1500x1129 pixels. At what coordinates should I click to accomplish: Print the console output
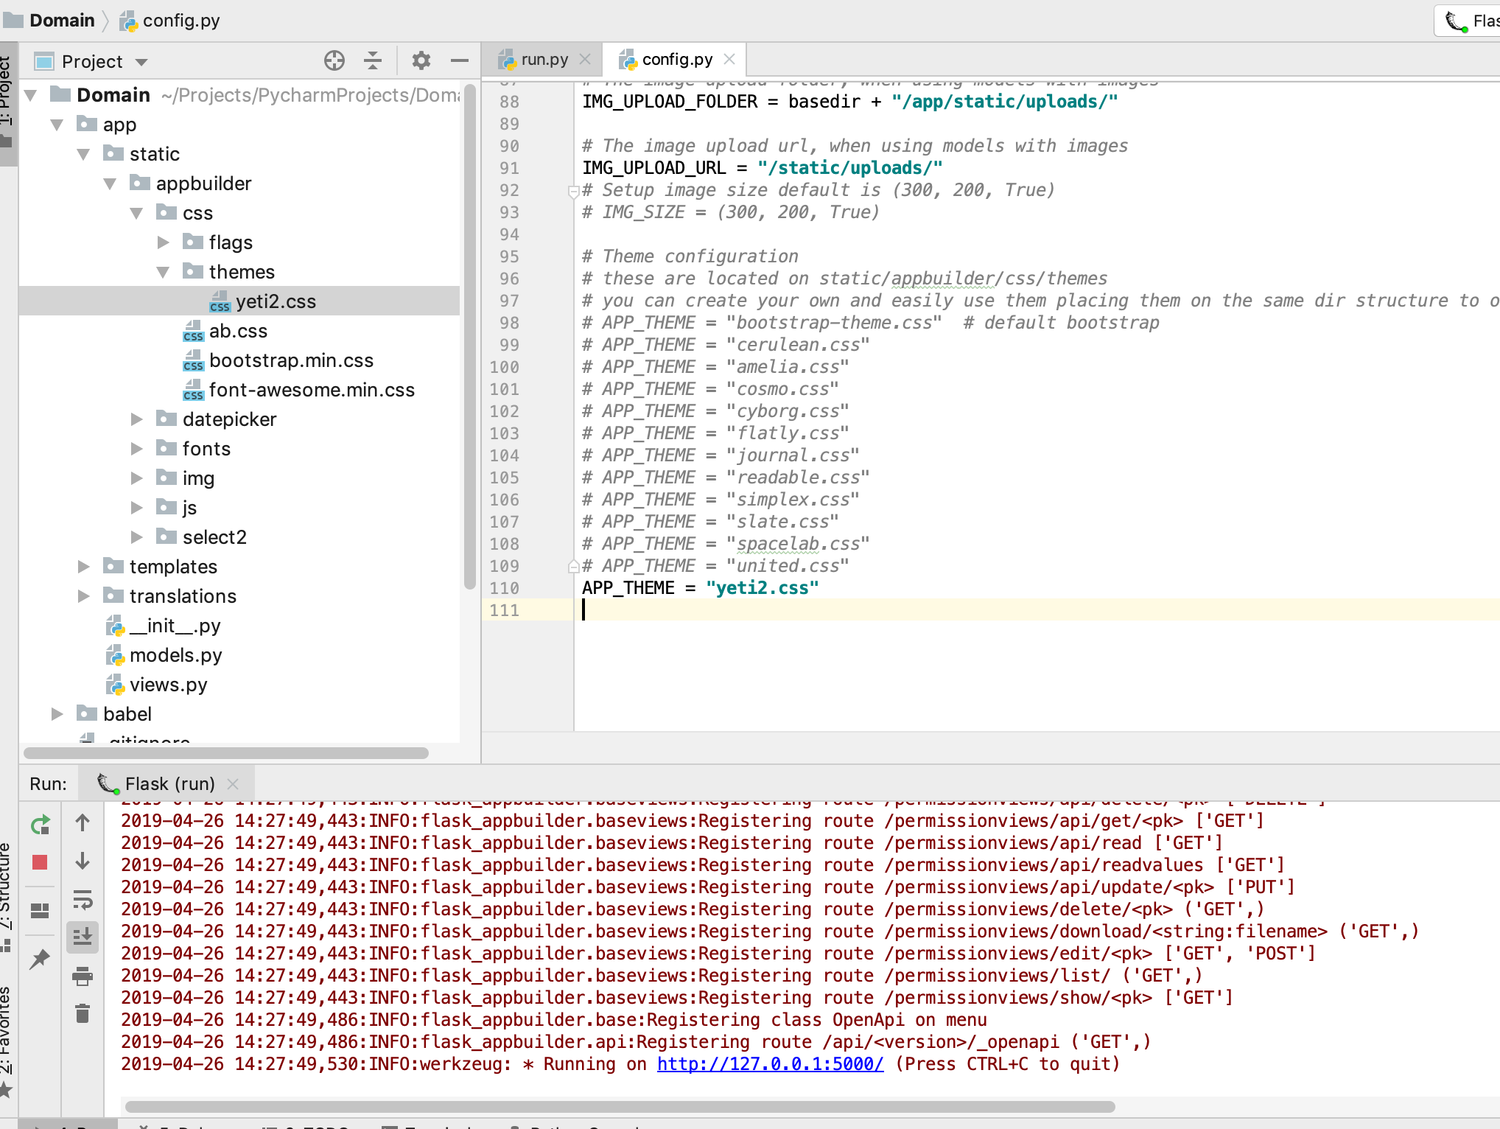(x=83, y=978)
